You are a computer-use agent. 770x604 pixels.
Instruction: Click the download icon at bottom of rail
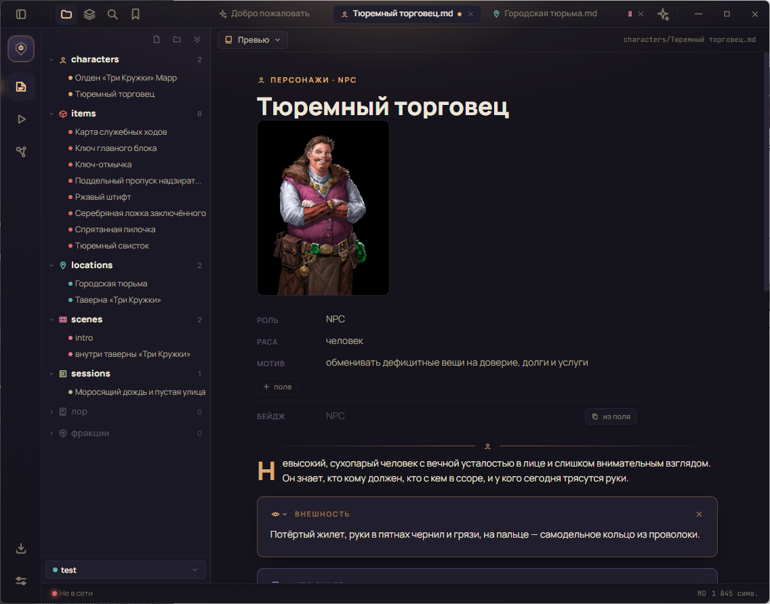pos(20,548)
